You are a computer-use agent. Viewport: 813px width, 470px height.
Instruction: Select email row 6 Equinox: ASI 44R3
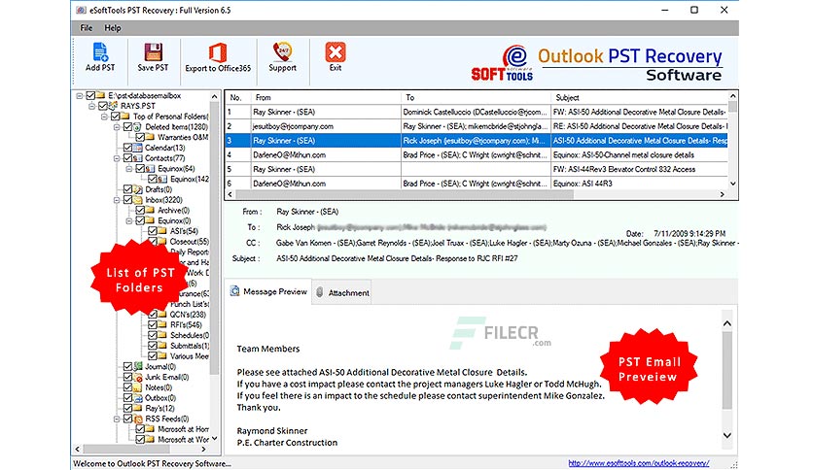point(477,184)
